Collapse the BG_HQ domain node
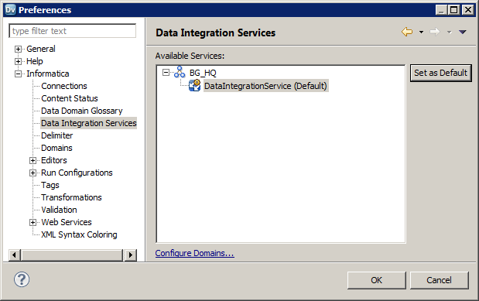Screen dimensions: 479x301 166,73
